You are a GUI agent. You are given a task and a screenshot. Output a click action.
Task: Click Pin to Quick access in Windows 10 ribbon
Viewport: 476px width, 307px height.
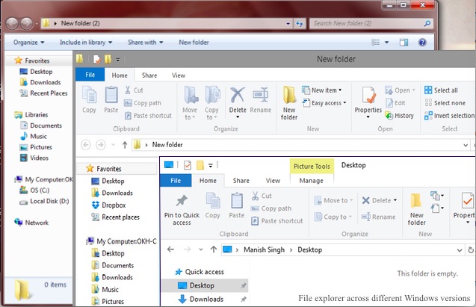coord(182,210)
